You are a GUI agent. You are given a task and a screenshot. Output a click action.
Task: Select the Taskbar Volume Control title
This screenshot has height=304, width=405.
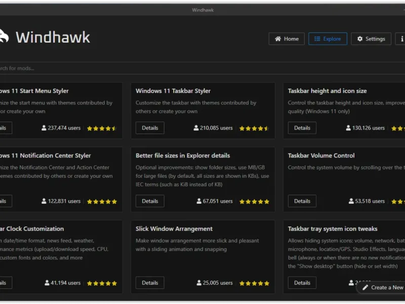(321, 156)
